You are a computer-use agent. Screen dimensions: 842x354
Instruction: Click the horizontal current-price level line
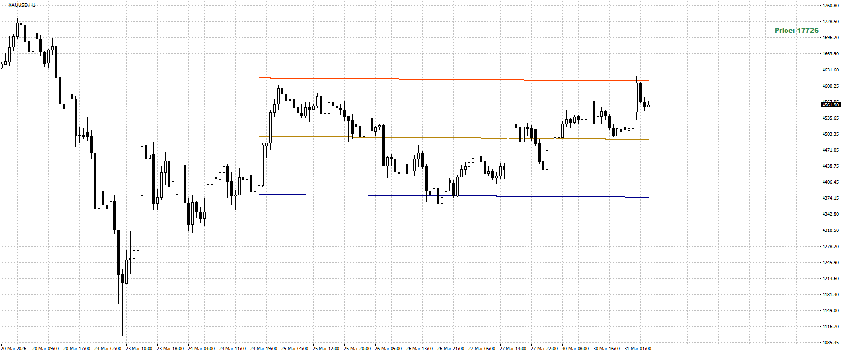[409, 105]
